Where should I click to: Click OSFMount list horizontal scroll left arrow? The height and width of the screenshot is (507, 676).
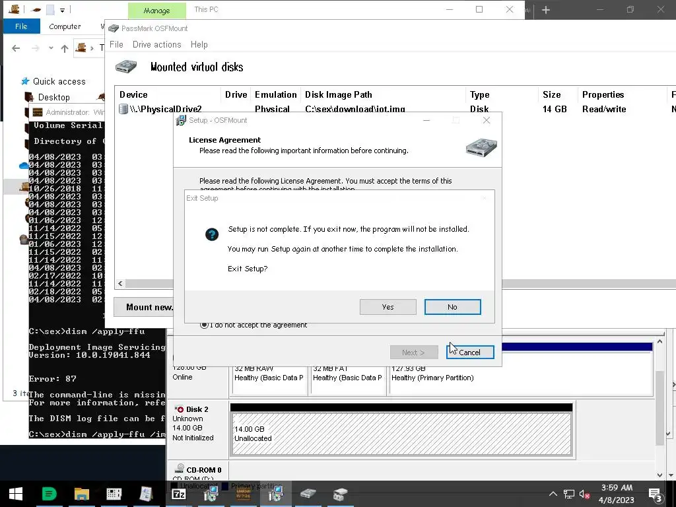coord(120,284)
